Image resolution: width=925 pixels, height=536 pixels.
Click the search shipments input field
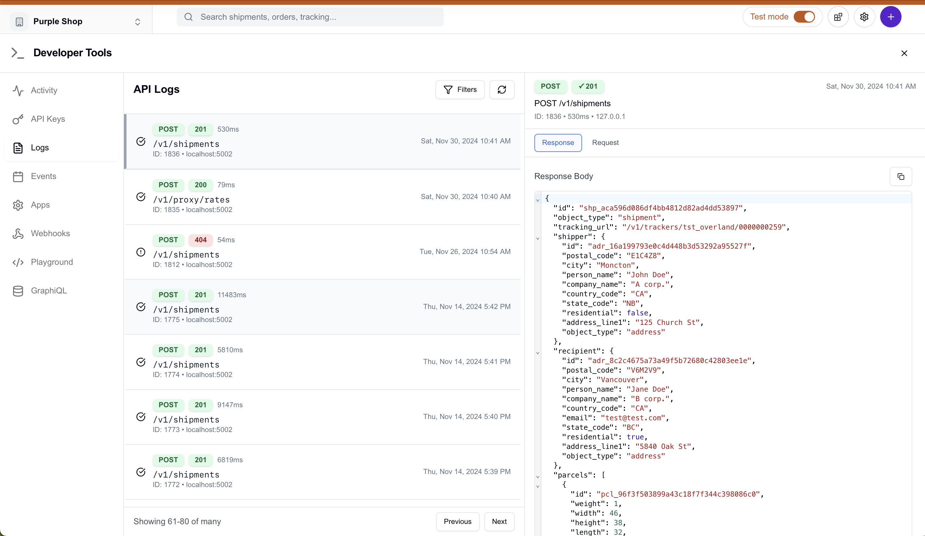pos(310,17)
